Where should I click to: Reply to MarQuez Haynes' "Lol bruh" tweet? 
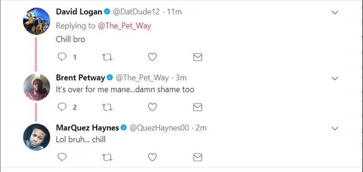[x=62, y=157]
